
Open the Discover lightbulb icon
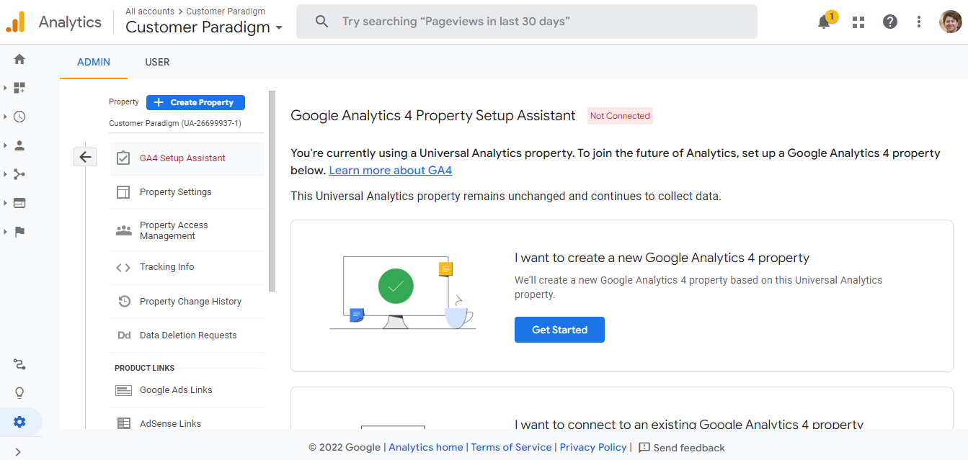(19, 392)
